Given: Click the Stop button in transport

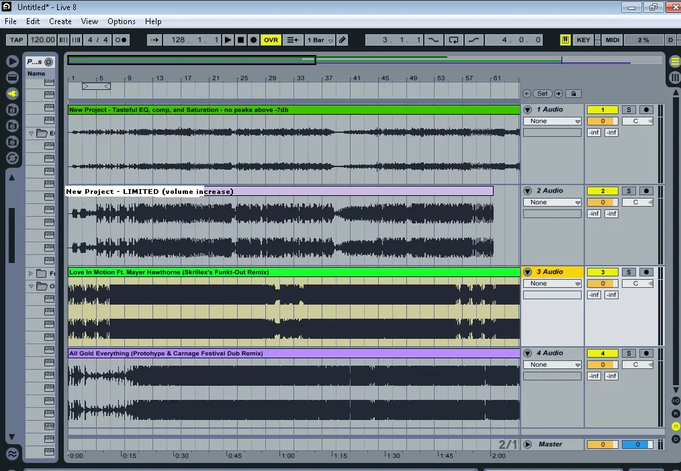Looking at the screenshot, I should click(x=240, y=40).
